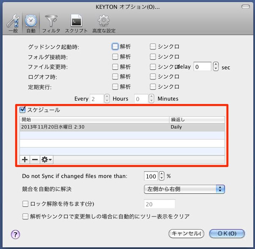Image resolution: width=255 pixels, height=249 pixels.
Task: Enable シンクロ for グッドシンク起動時
Action: [x=153, y=47]
